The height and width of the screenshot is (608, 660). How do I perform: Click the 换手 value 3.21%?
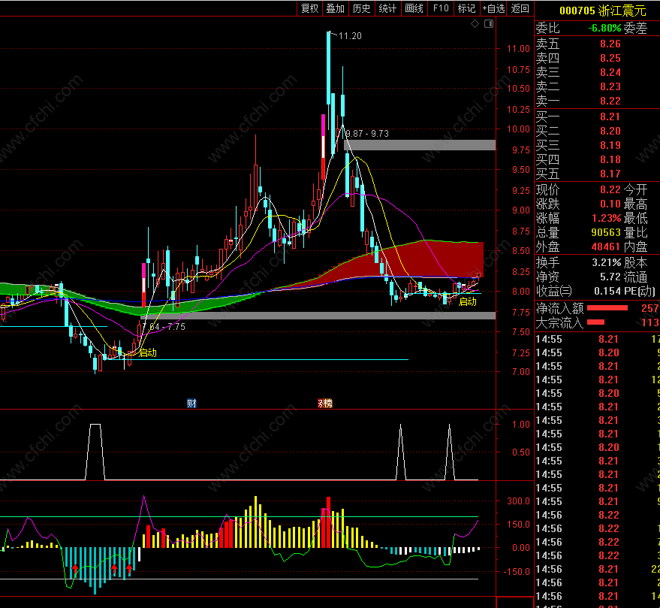click(607, 262)
